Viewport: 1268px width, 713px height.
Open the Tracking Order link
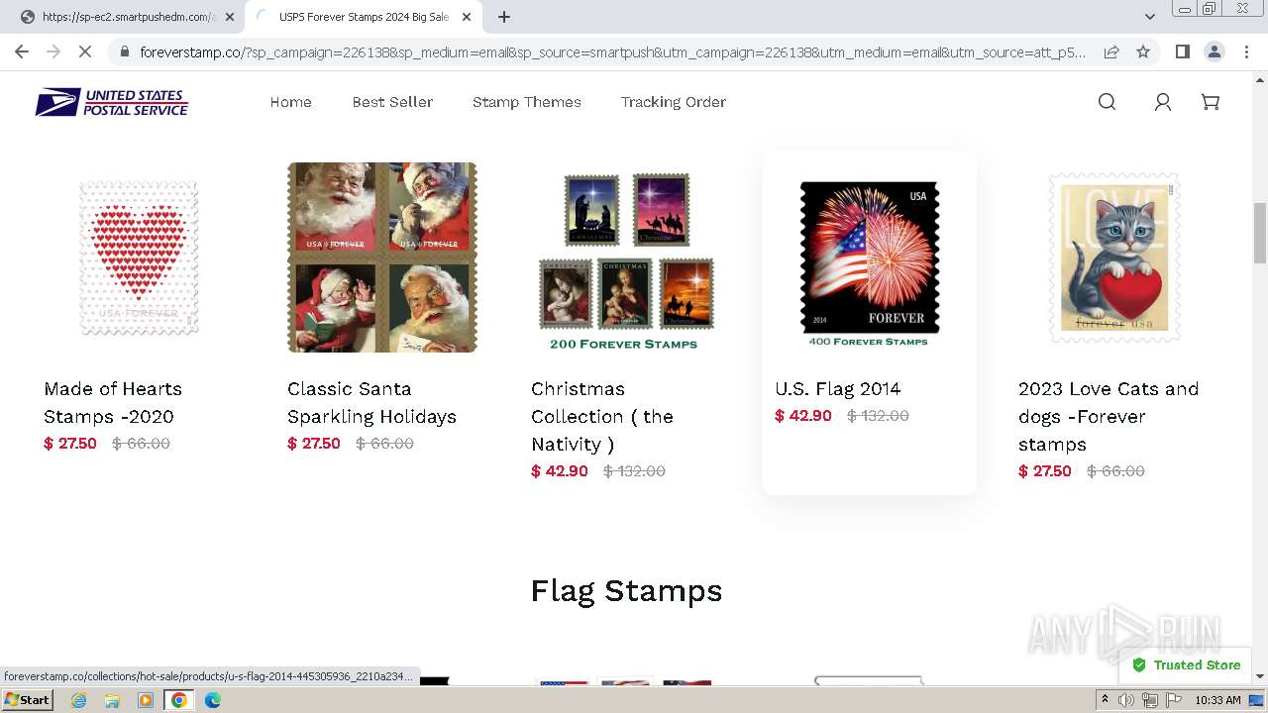click(674, 102)
